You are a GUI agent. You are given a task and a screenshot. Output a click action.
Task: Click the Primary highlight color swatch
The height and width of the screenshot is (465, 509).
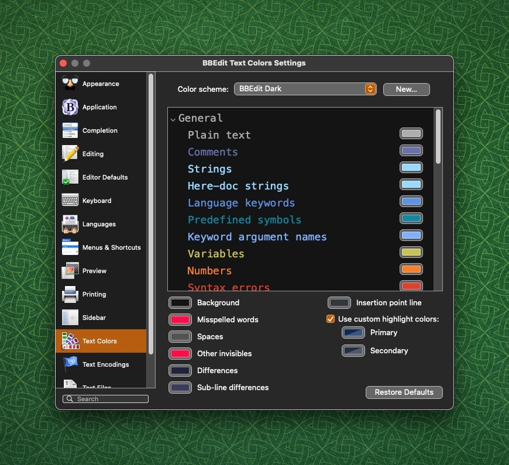click(353, 333)
